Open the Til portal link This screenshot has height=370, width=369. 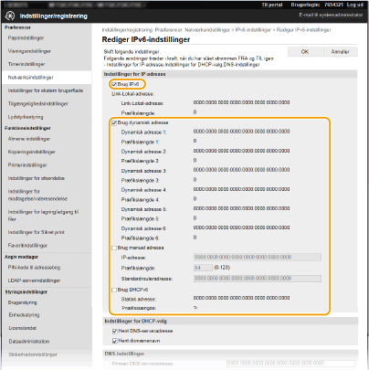pos(272,5)
